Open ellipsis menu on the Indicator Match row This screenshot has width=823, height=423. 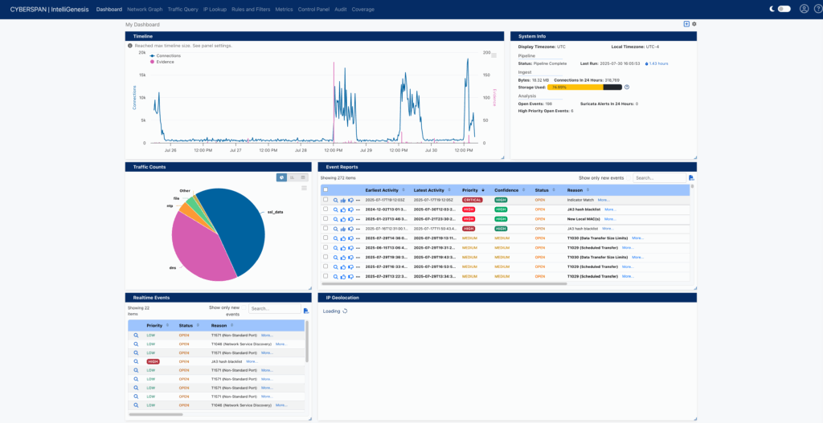click(x=358, y=200)
